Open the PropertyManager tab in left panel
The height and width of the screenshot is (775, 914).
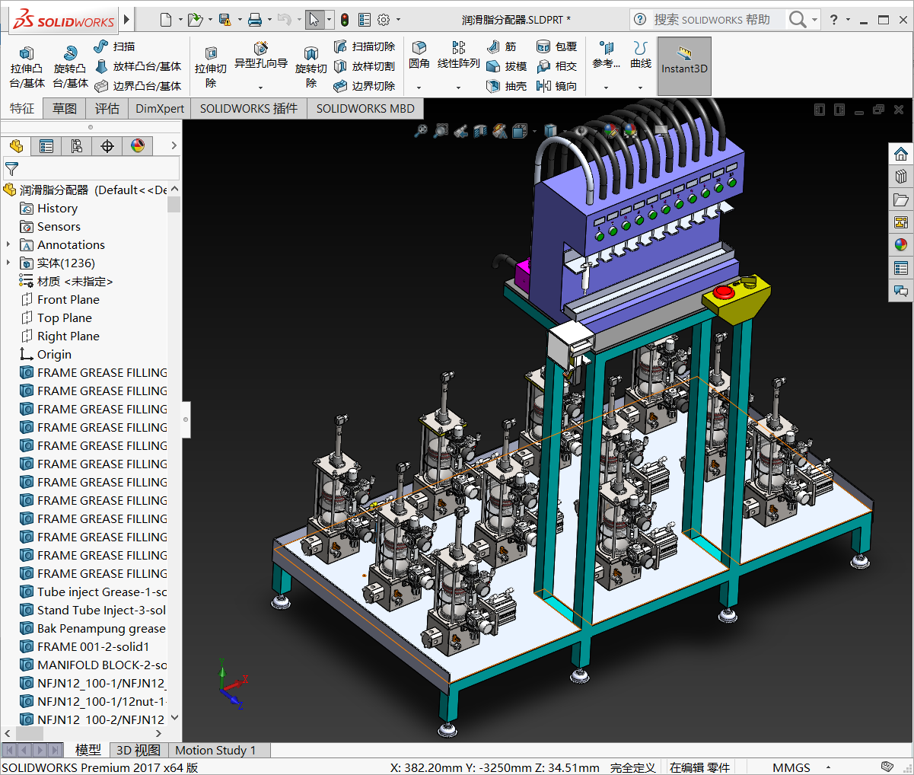coord(46,146)
